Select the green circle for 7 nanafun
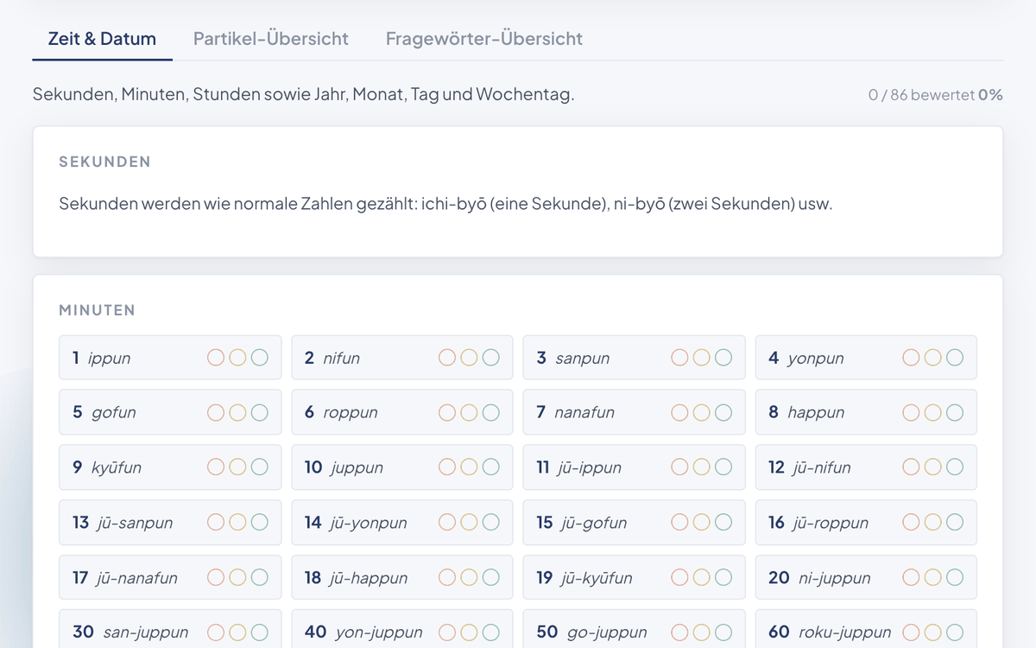Viewport: 1036px width, 648px height. click(723, 413)
